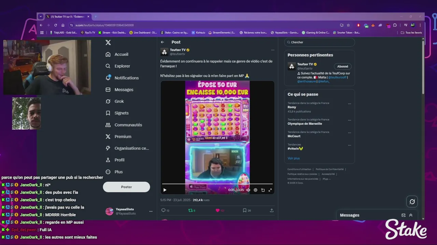This screenshot has width=437, height=245.
Task: Open Profil in the sidebar
Action: click(115, 160)
